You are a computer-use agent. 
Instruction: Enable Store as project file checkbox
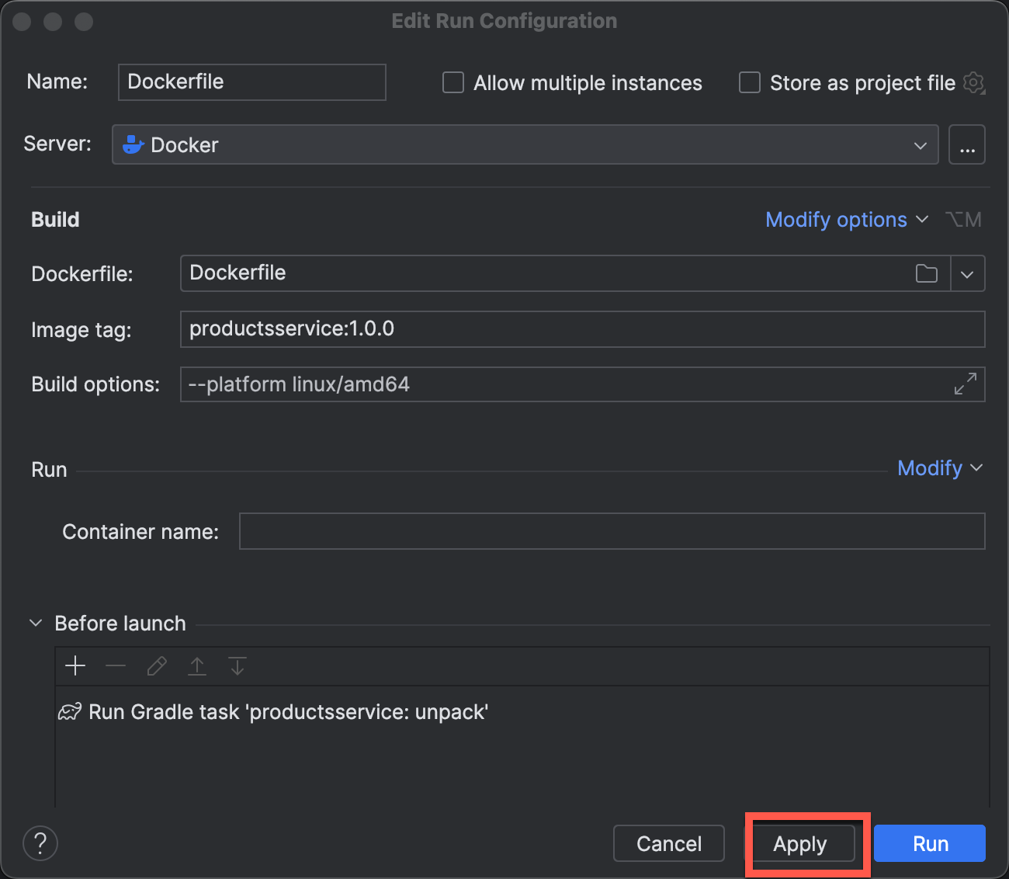click(x=750, y=82)
